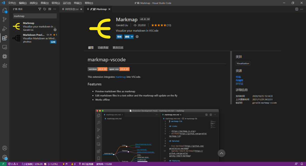This screenshot has height=166, width=306.
Task: Open the chart-shaped activity bar icon
Action: pos(5,66)
